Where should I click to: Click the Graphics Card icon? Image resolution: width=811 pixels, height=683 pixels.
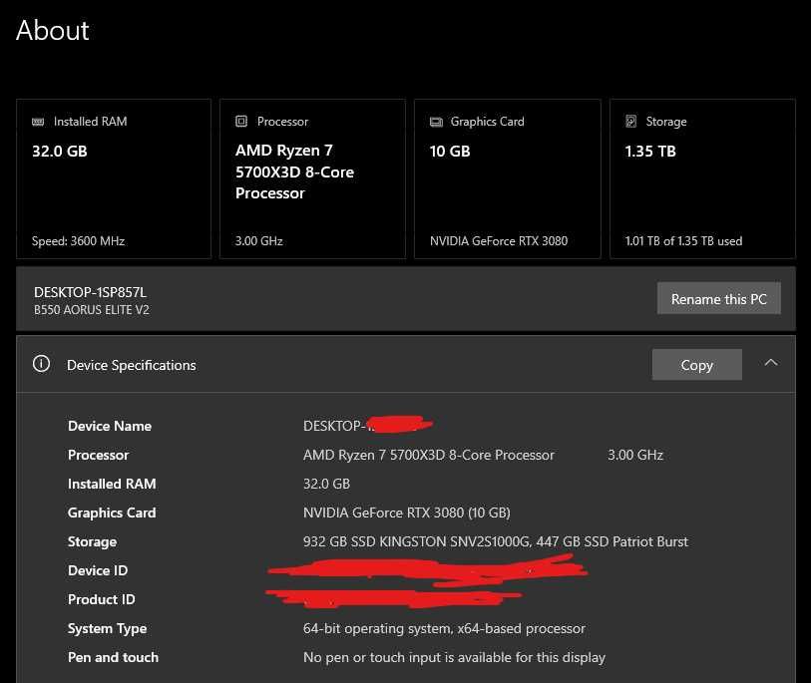tap(436, 122)
